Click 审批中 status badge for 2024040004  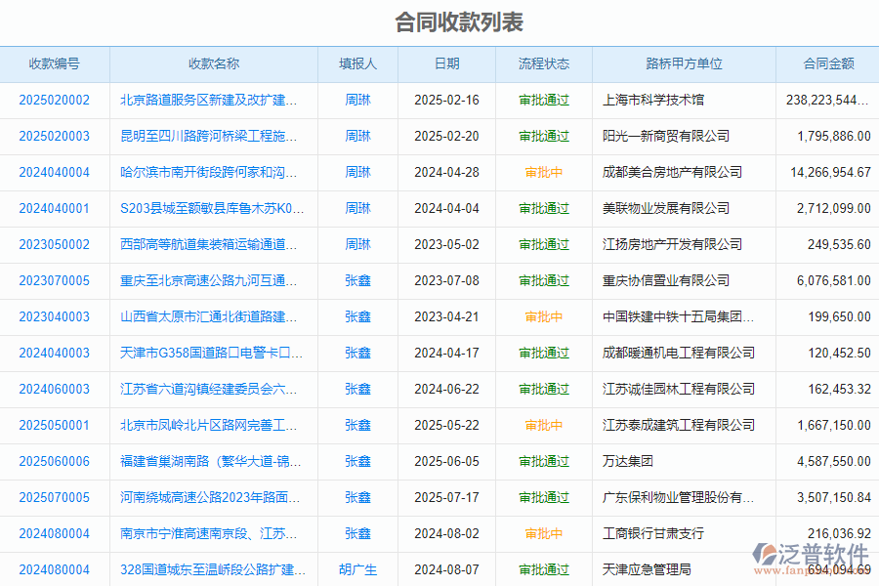pos(544,172)
